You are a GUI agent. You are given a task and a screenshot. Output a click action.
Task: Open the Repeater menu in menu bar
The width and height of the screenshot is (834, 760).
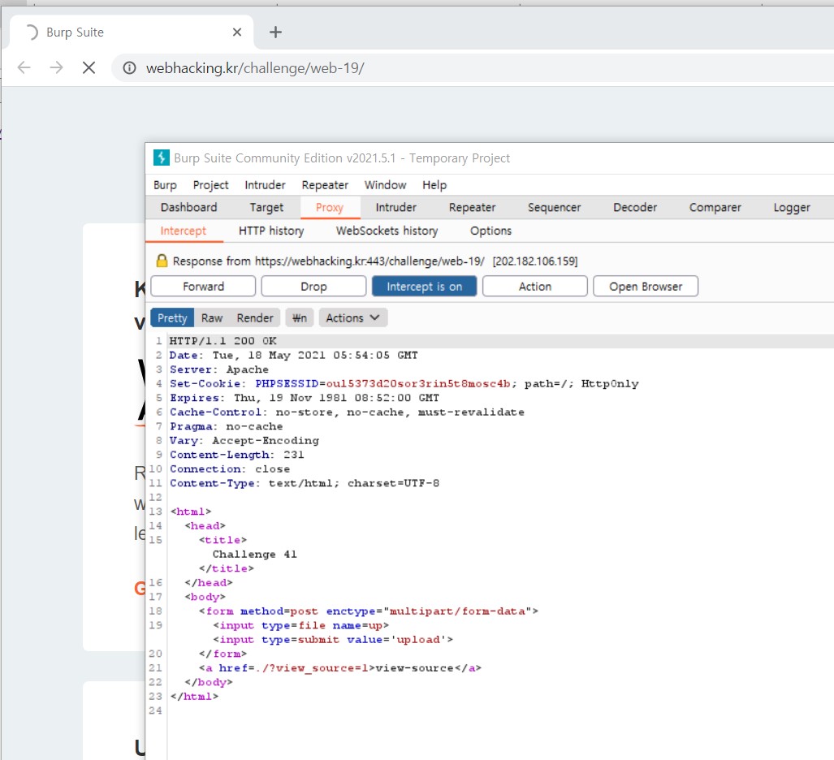[325, 185]
